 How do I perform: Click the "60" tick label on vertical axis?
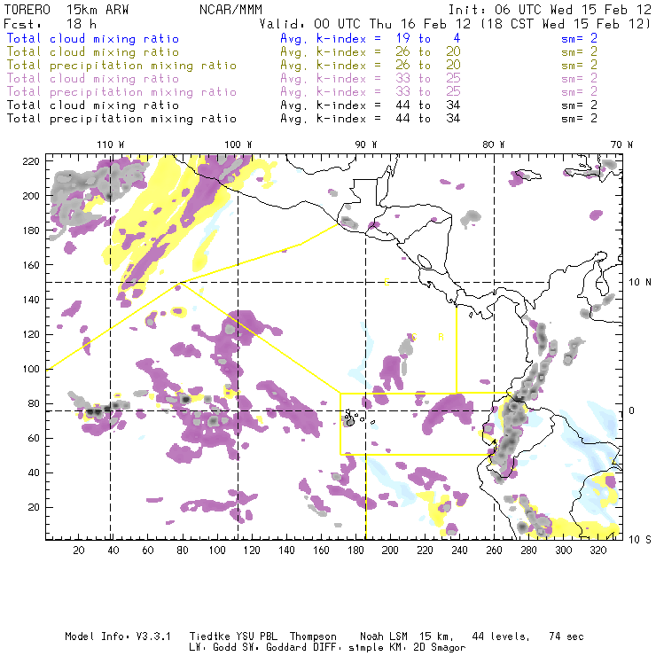pos(34,439)
